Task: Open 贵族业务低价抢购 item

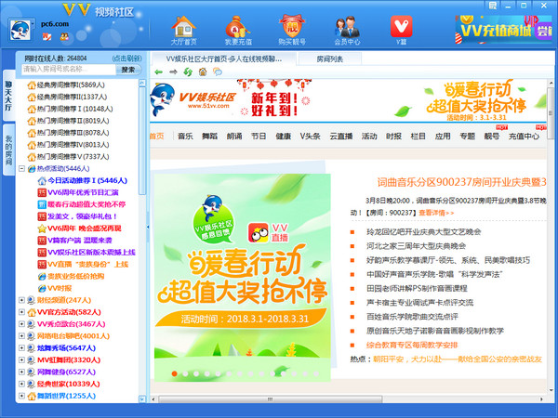Action: coord(72,277)
